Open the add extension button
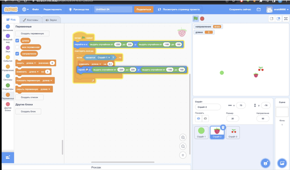The height and width of the screenshot is (170, 290). point(7,158)
